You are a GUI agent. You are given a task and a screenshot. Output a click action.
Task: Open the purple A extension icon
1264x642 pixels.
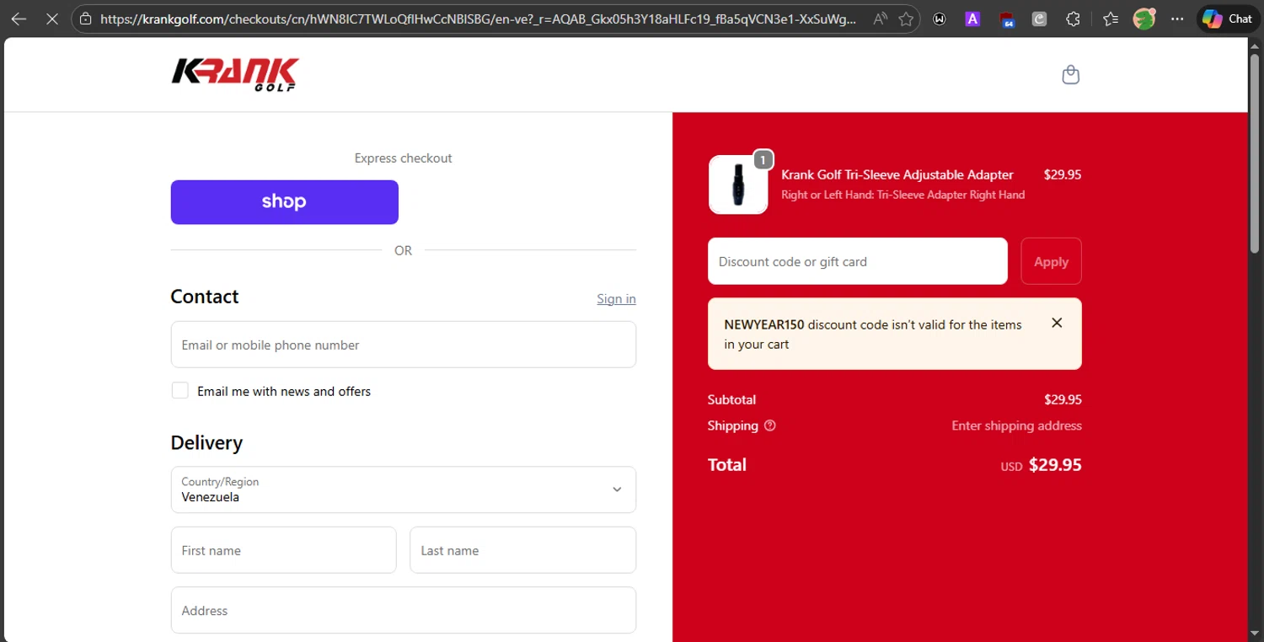972,19
